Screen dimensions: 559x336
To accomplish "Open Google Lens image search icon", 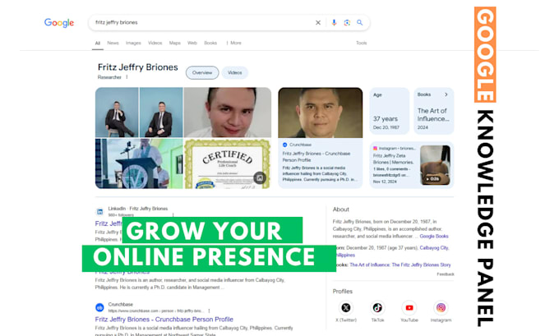I will tap(347, 22).
